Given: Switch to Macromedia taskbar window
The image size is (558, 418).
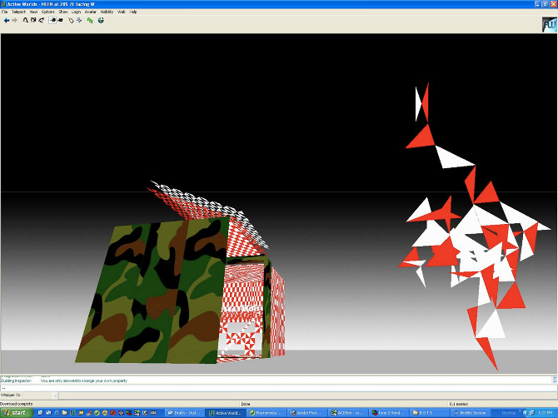Looking at the screenshot, I should pyautogui.click(x=267, y=412).
